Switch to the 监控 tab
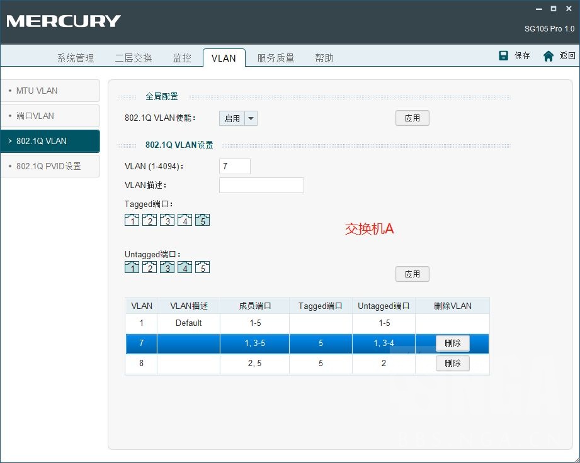This screenshot has height=463, width=580. click(x=182, y=58)
